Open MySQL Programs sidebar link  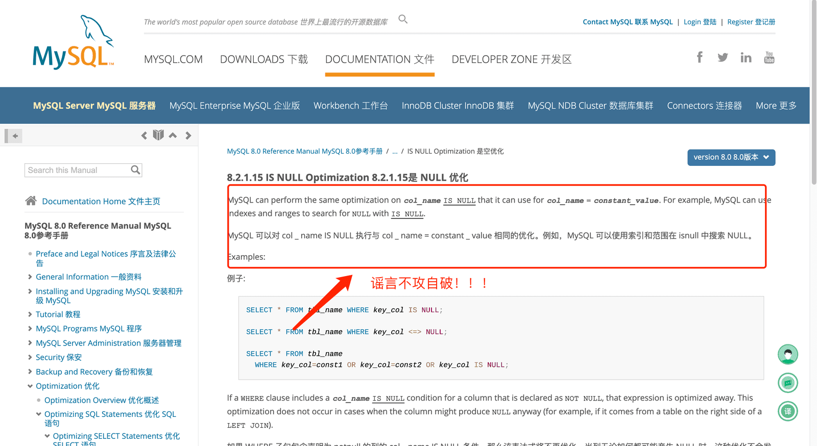[x=89, y=329]
